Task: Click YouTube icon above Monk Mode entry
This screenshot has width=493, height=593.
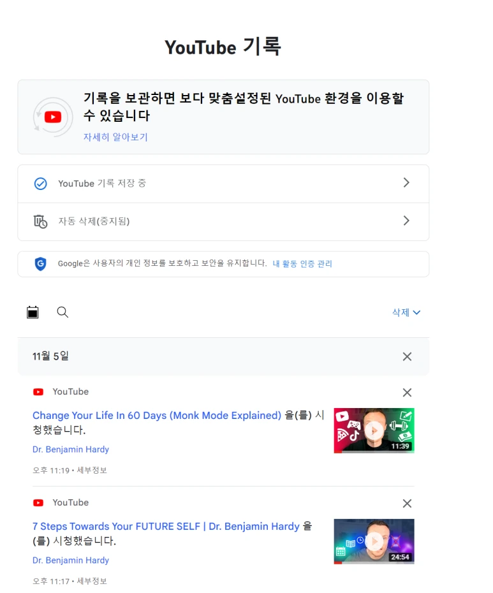Action: 38,392
